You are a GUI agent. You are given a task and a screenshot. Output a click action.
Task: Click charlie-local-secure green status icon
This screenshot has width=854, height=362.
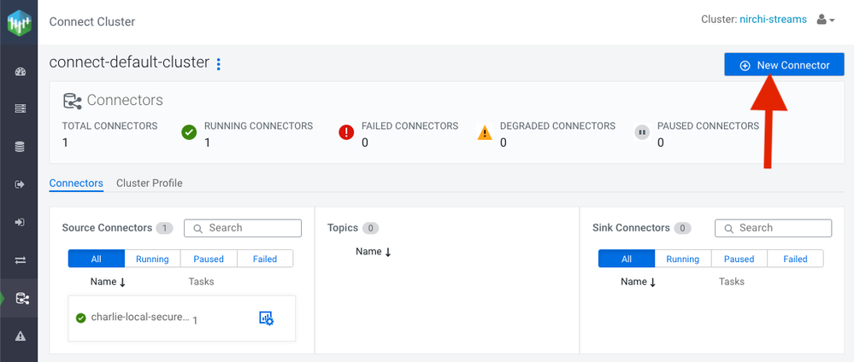pos(81,318)
